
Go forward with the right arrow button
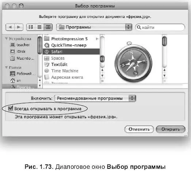19,27
